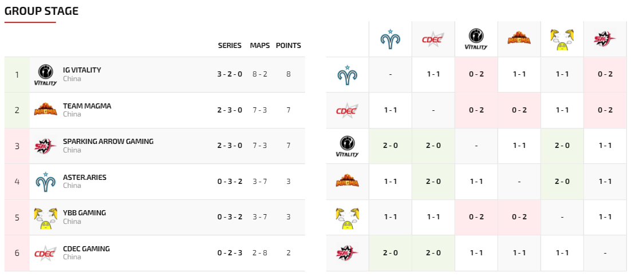This screenshot has width=631, height=277.
Task: Select the CDEC Gaming logo in the standings table
Action: [46, 253]
